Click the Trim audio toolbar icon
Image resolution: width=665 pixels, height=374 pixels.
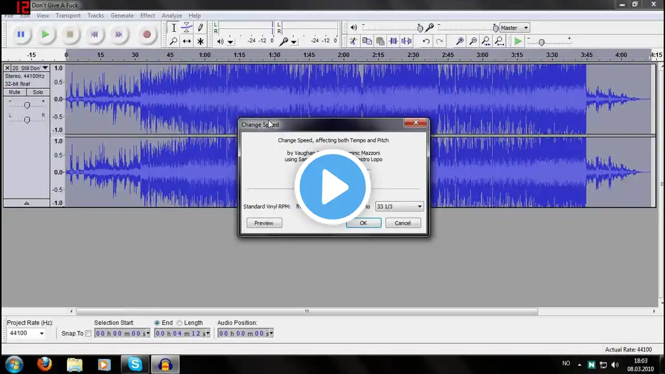(393, 41)
